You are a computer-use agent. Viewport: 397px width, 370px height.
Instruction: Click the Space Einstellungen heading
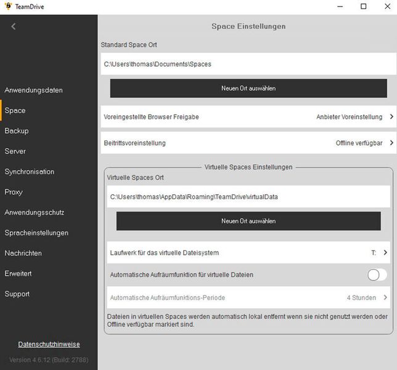pyautogui.click(x=248, y=27)
